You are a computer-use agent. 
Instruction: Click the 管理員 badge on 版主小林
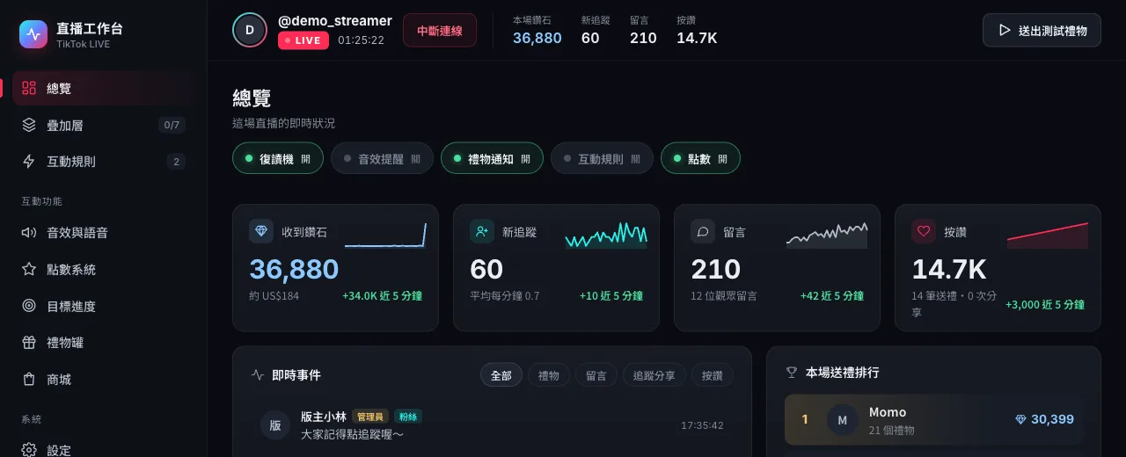pos(370,417)
